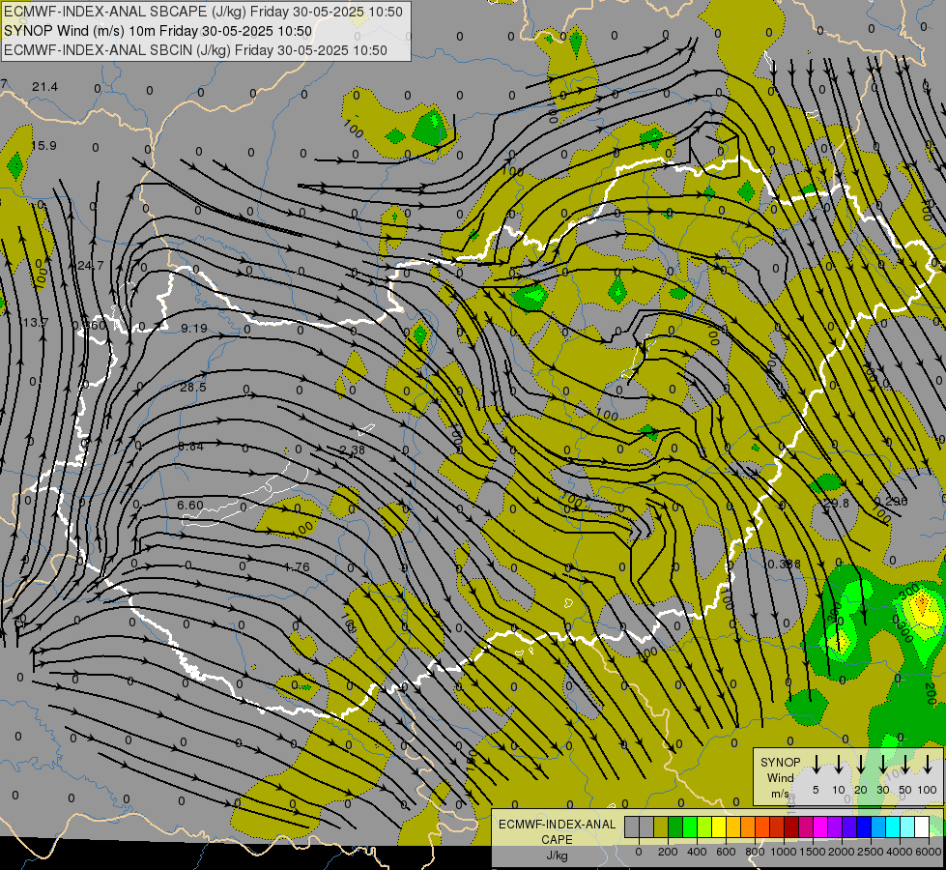The image size is (946, 870).
Task: Select the dark red CAPE legend swatch
Action: click(x=792, y=826)
